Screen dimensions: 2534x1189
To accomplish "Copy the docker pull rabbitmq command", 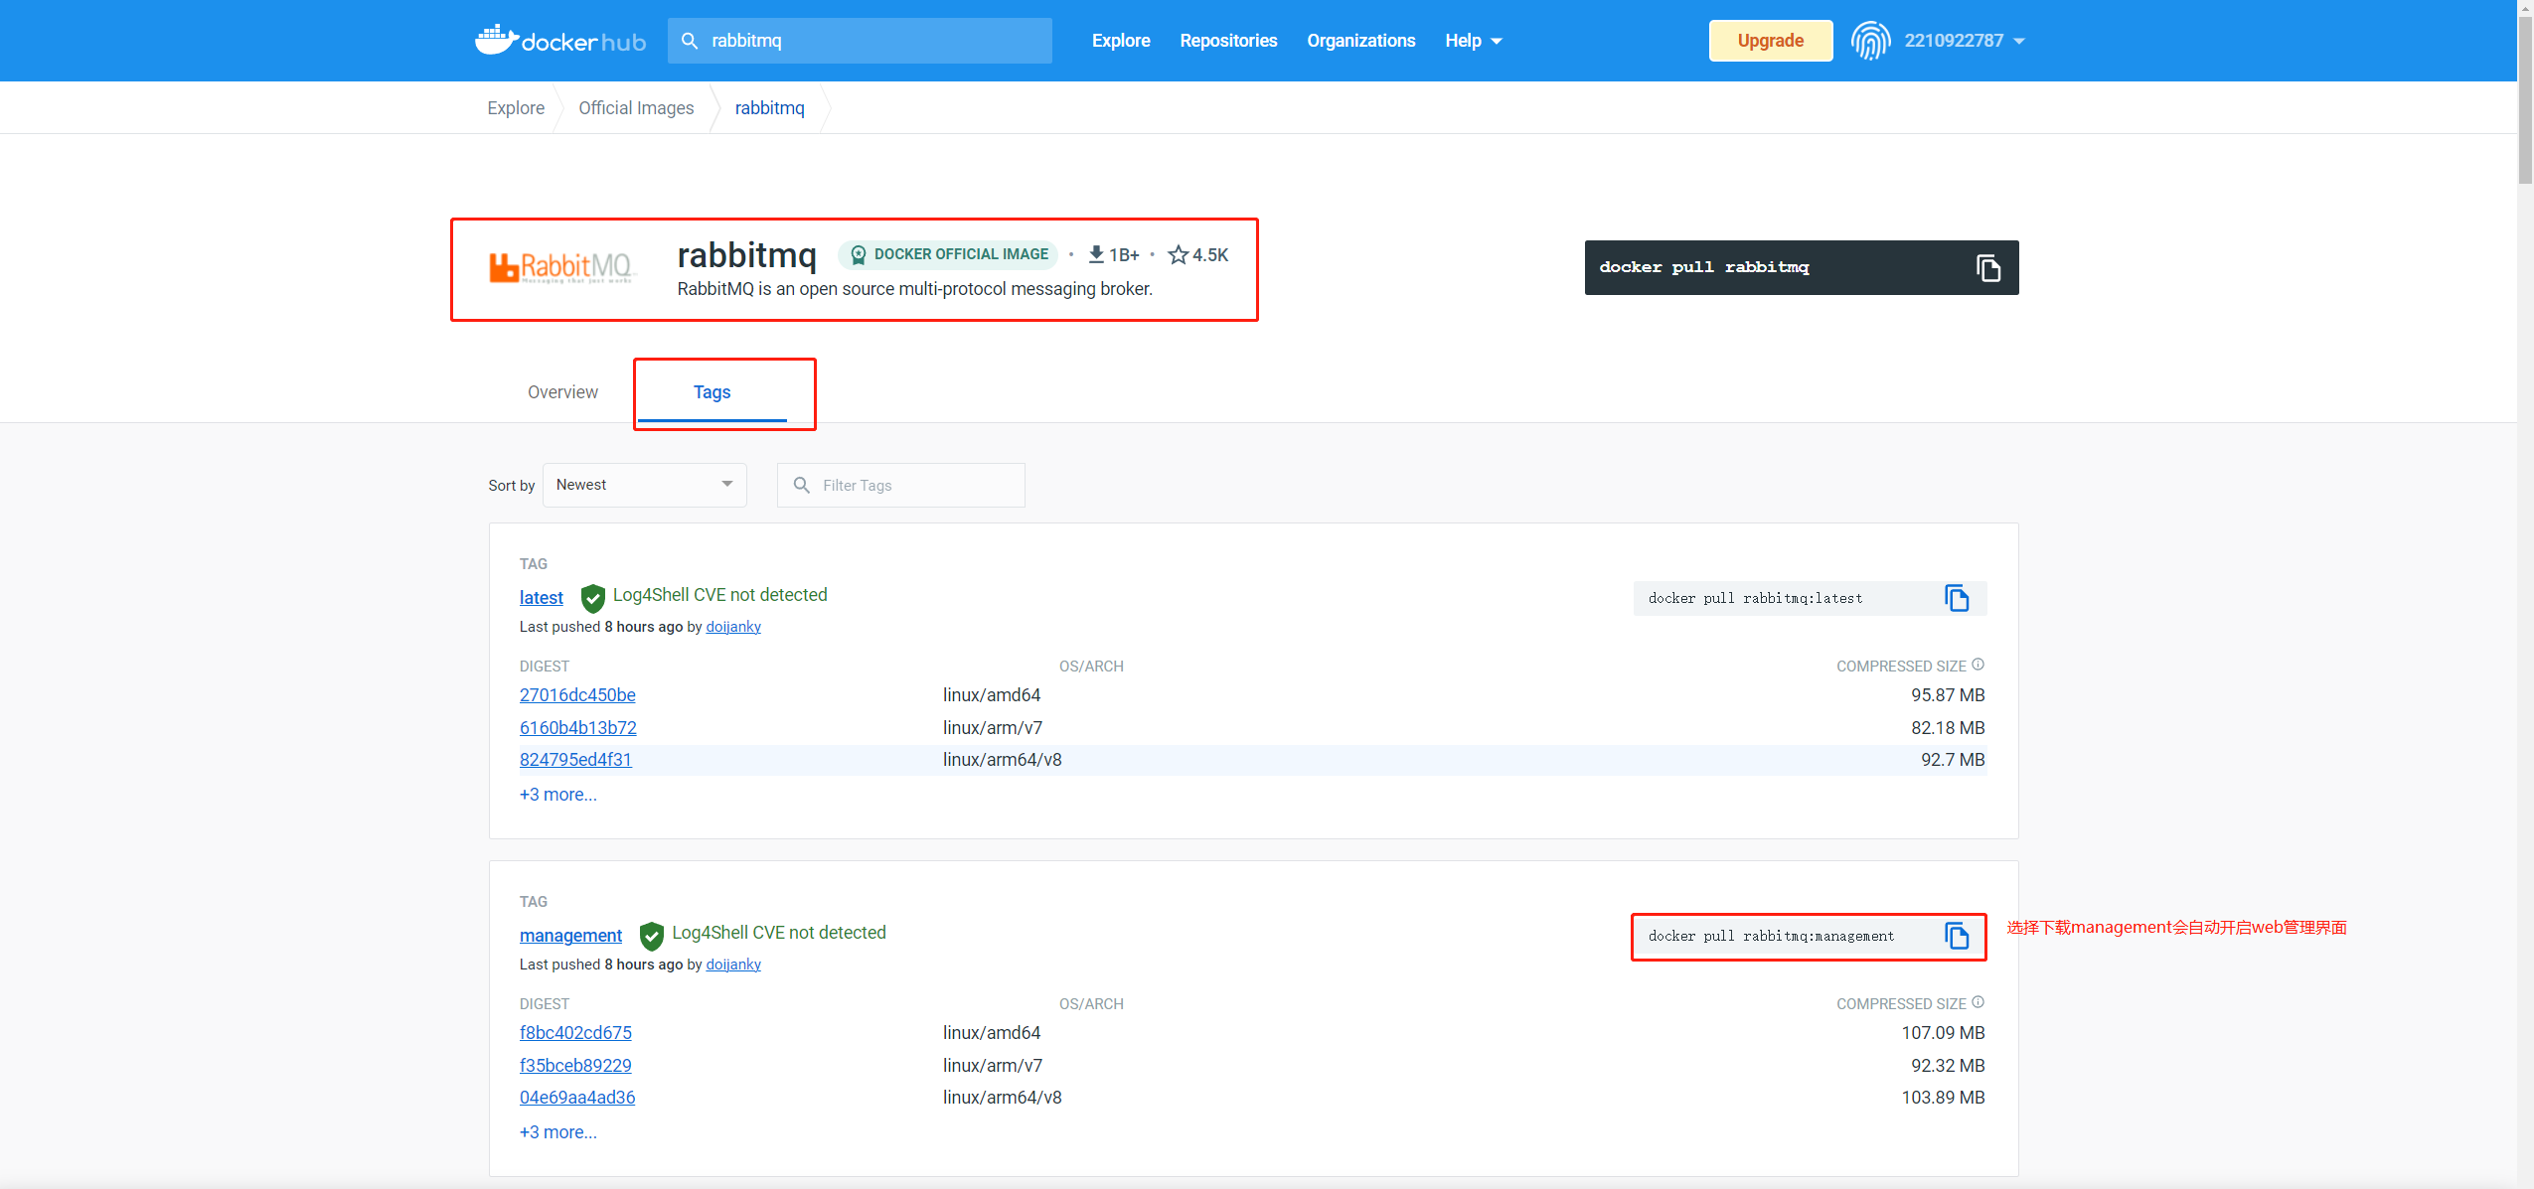I will (x=1987, y=268).
